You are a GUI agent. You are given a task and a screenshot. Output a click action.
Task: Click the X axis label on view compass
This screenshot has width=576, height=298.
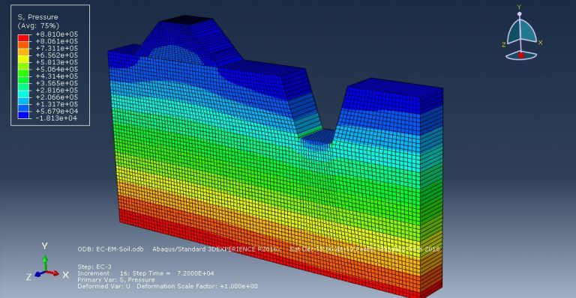point(540,43)
